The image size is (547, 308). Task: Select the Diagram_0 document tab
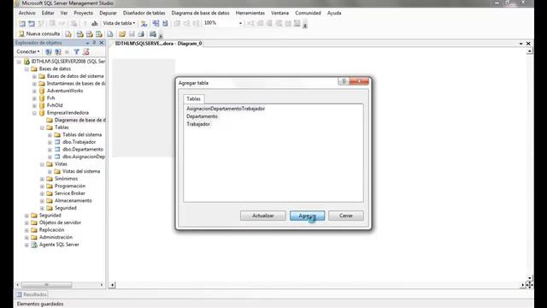(158, 44)
